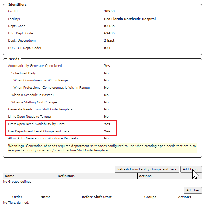Click Generate Needs from Shift Code Template label
This screenshot has width=204, height=211.
41,109
